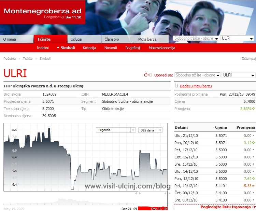Click the printer icon next to Štampaj
The width and height of the screenshot is (256, 211).
pyautogui.click(x=243, y=58)
